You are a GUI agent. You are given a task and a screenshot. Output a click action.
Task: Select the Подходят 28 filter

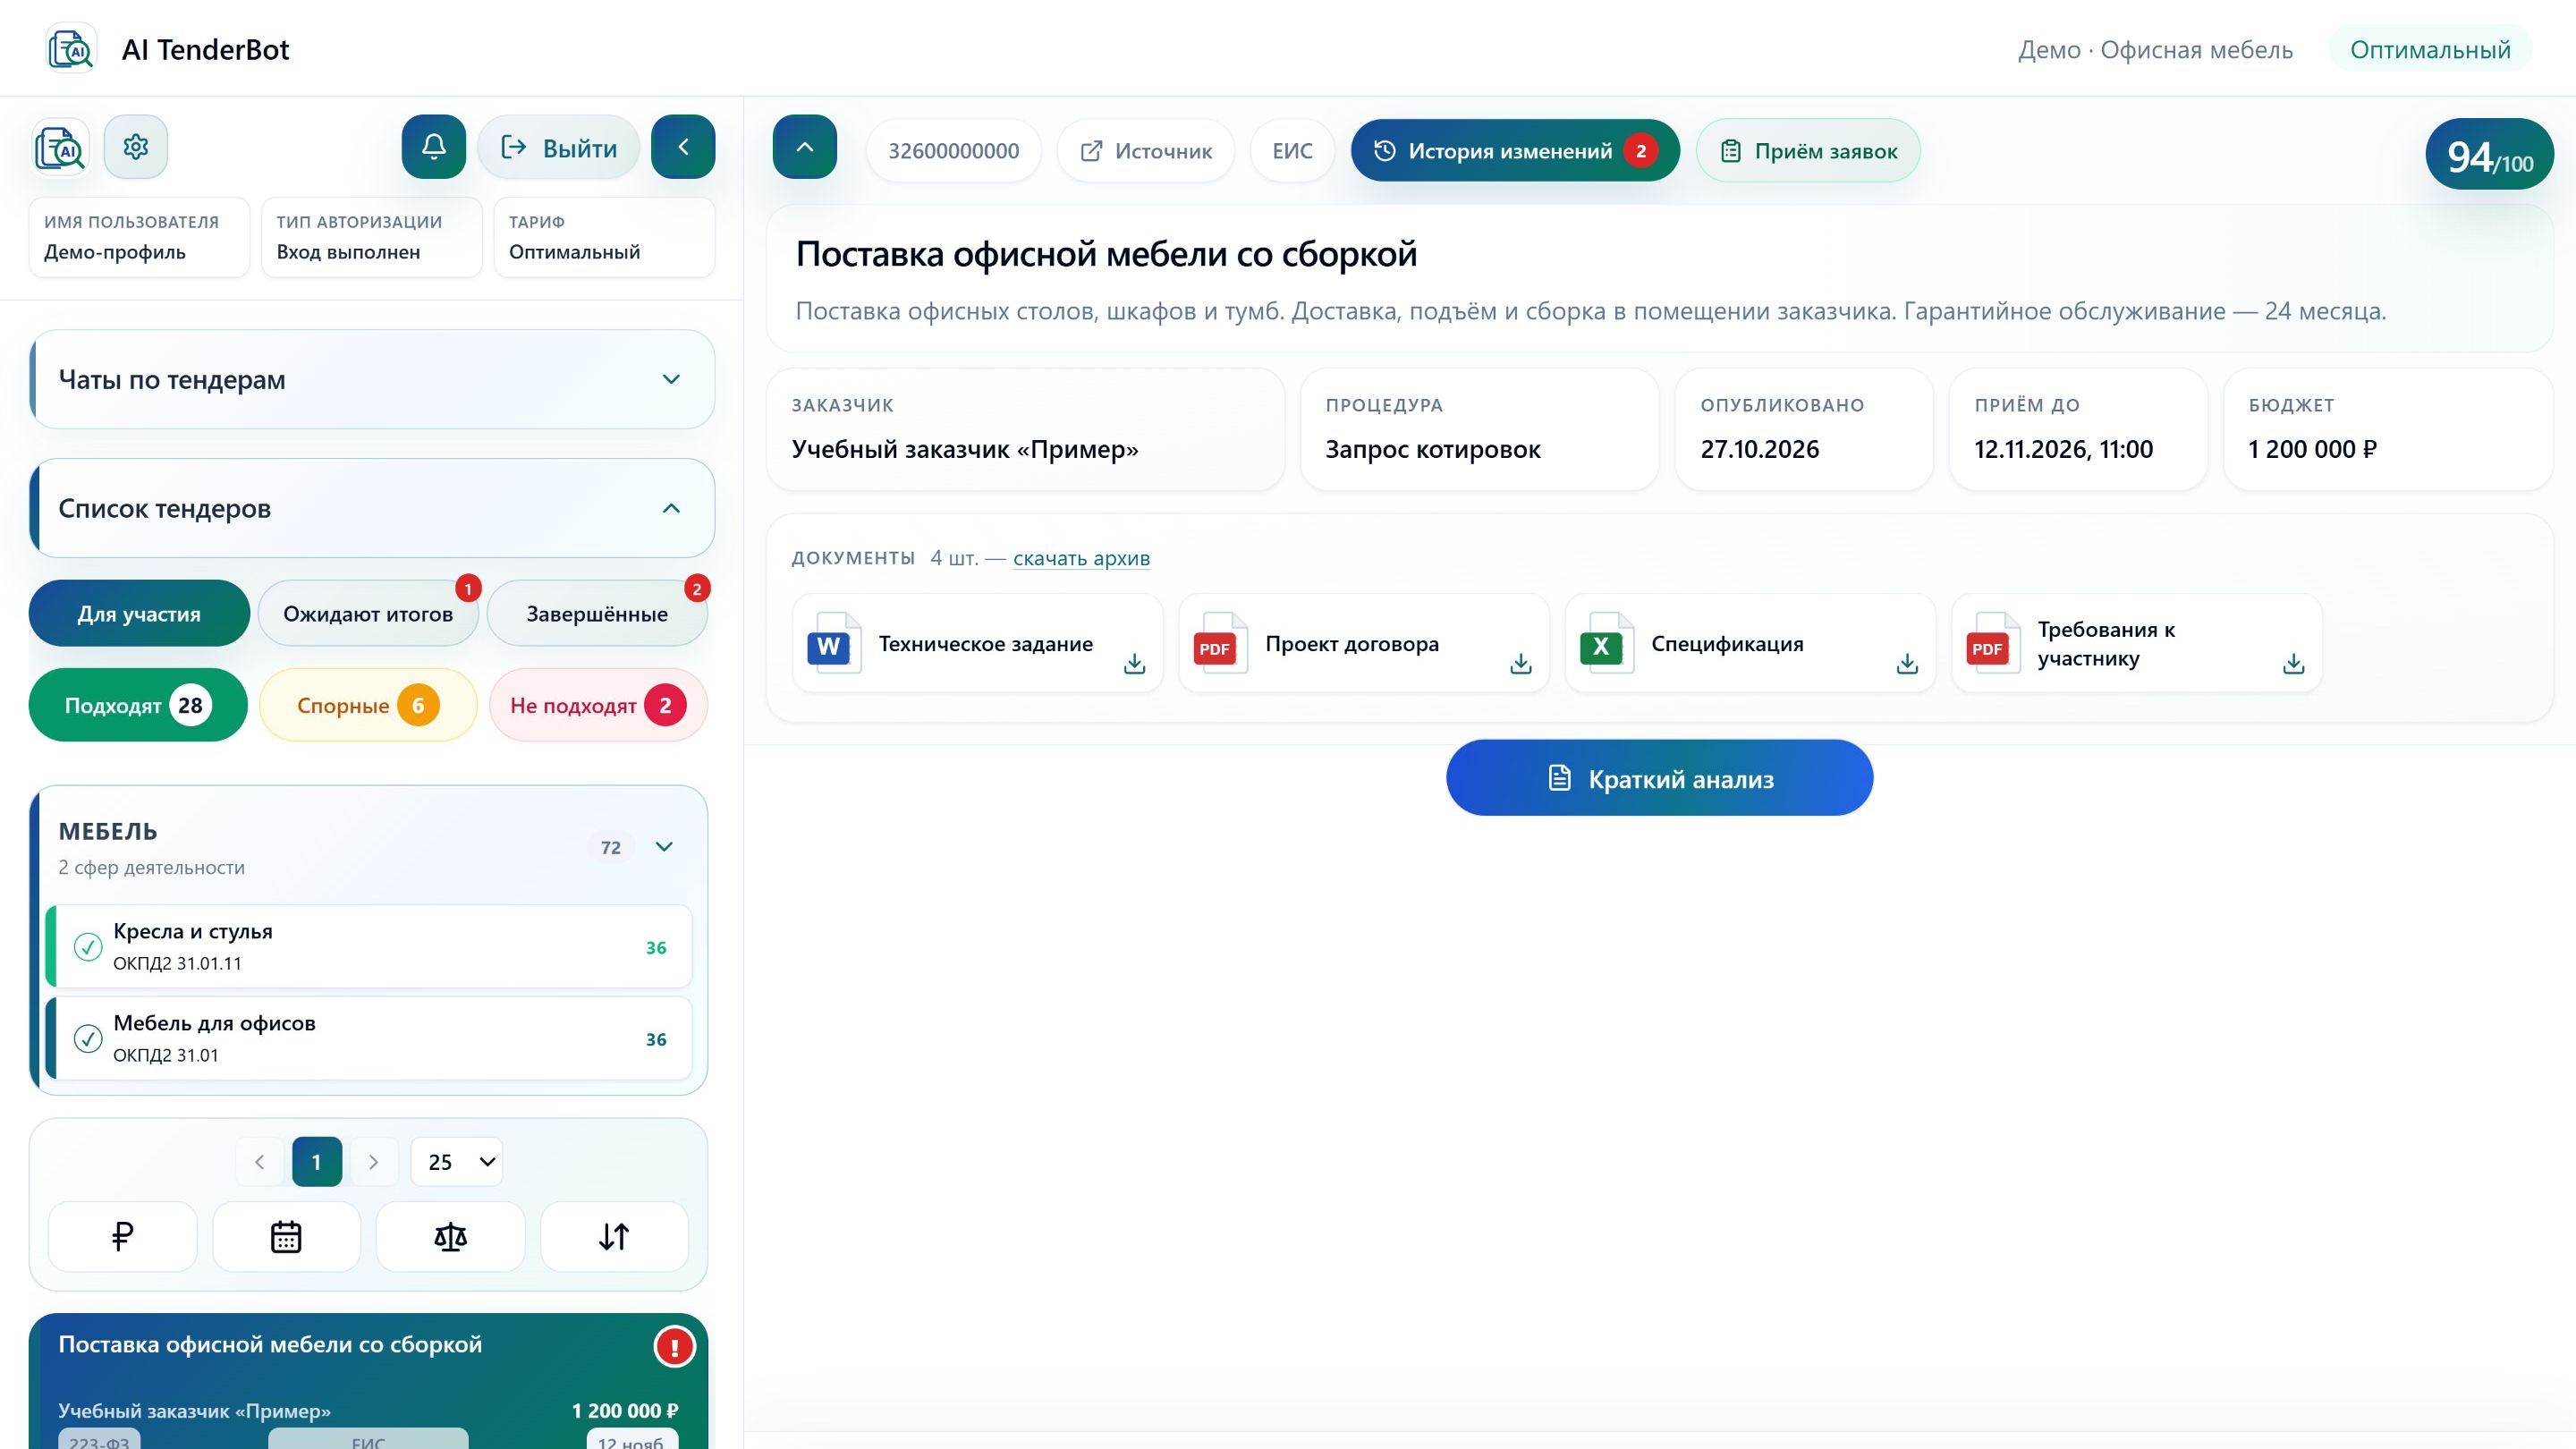point(138,705)
